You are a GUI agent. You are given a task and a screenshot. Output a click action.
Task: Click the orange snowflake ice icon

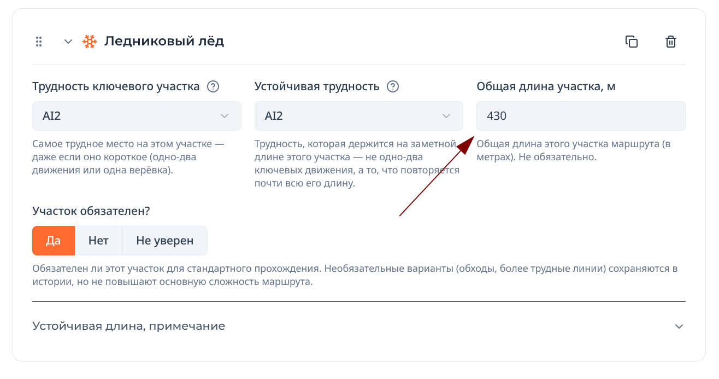[90, 42]
